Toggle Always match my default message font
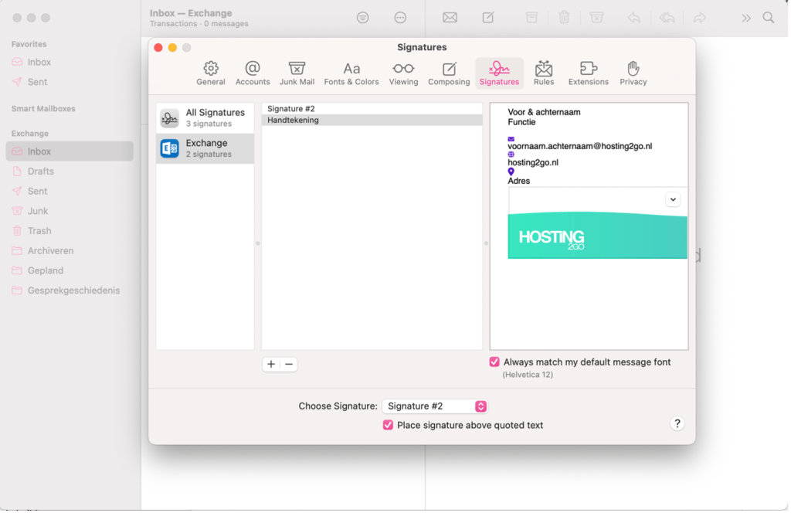The height and width of the screenshot is (513, 791). (x=494, y=362)
